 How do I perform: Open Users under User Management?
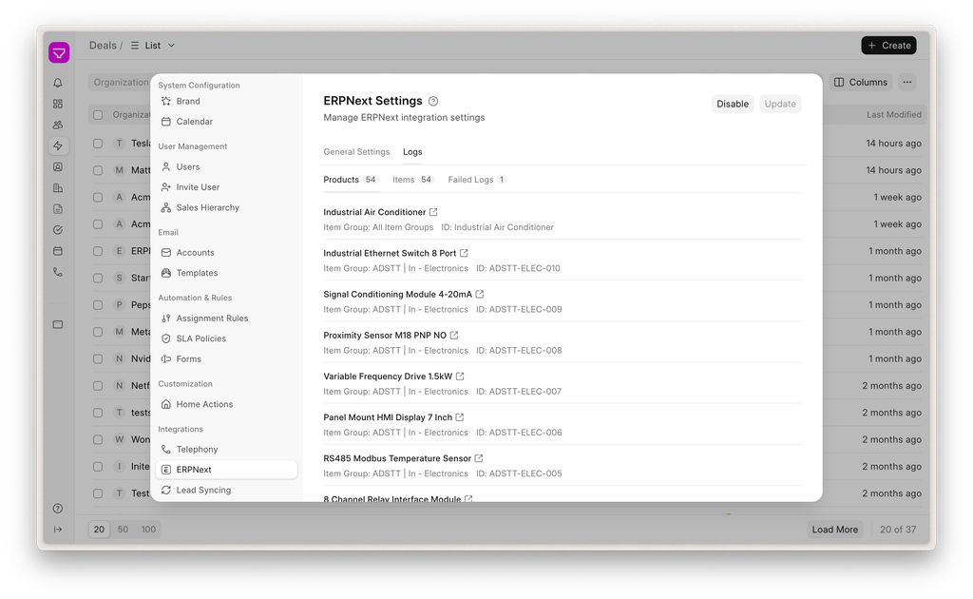click(x=226, y=167)
